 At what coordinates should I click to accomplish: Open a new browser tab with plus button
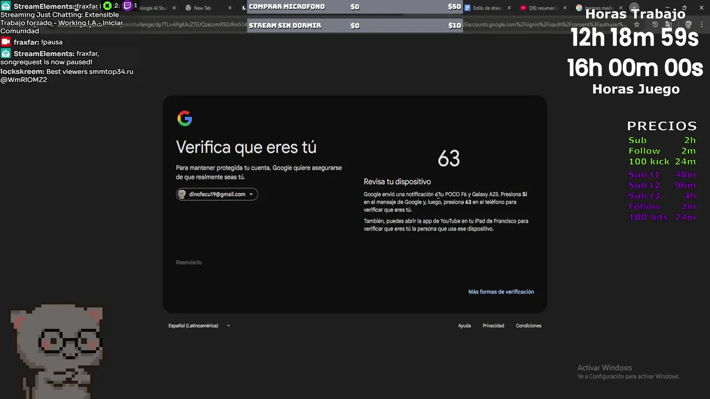pos(634,8)
